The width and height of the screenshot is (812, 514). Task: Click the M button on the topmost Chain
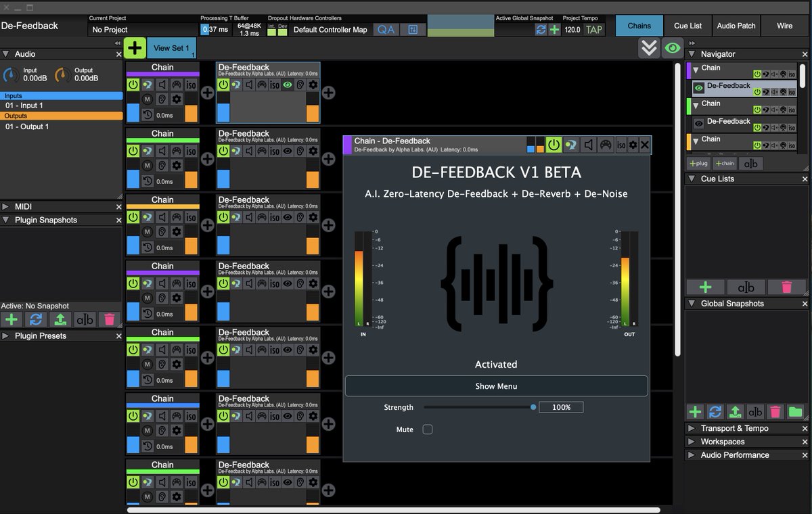[148, 99]
